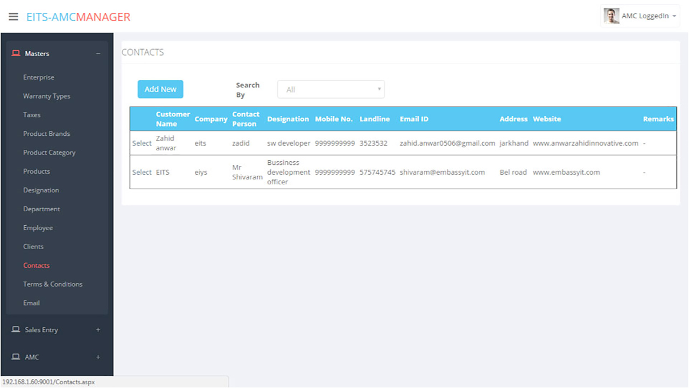This screenshot has height=388, width=689.
Task: Open the AMC LoggedIn user dropdown
Action: click(x=640, y=16)
